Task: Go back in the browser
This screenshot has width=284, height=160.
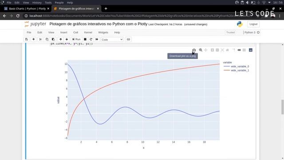Action: click(4, 16)
